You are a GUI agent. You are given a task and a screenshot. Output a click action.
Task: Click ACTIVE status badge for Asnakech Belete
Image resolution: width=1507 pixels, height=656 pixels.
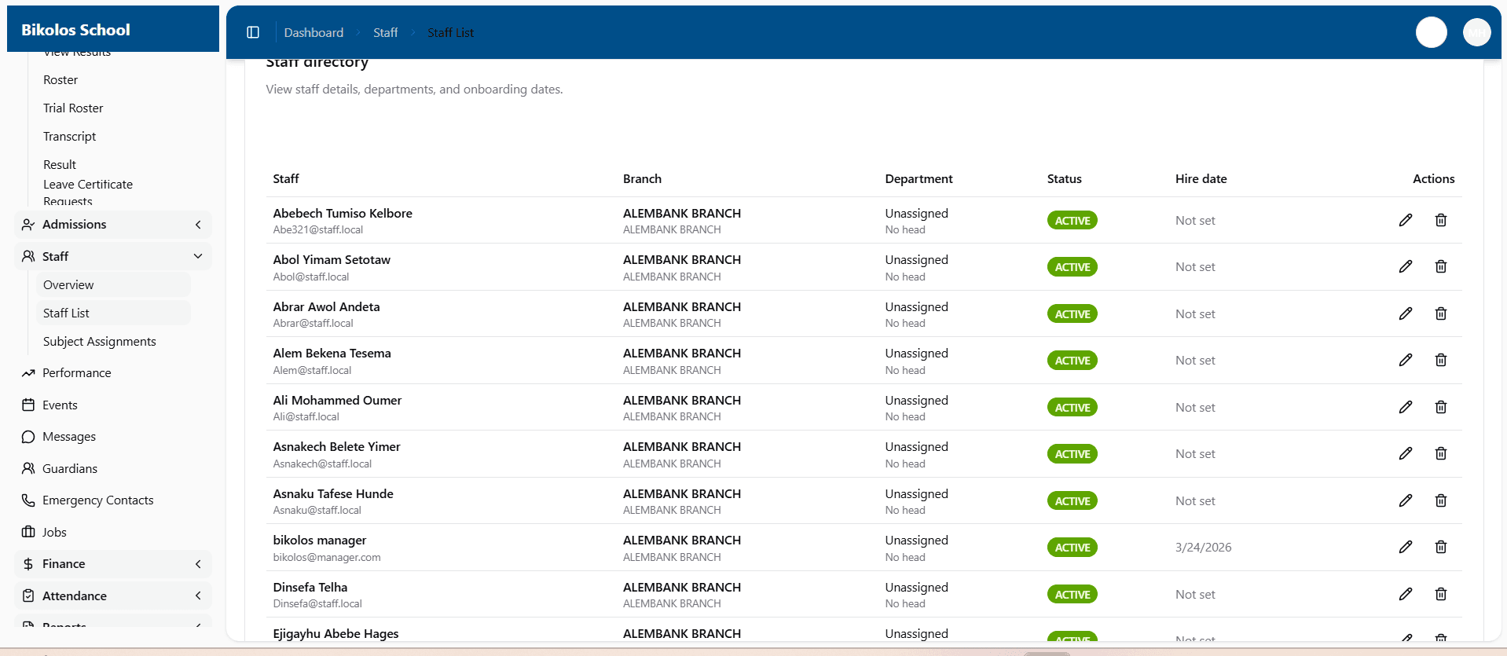click(1072, 454)
